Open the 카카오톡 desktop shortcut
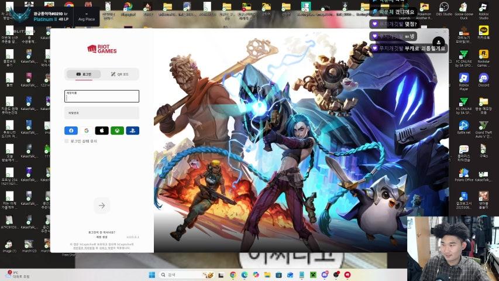This screenshot has width=499, height=281. click(x=484, y=33)
